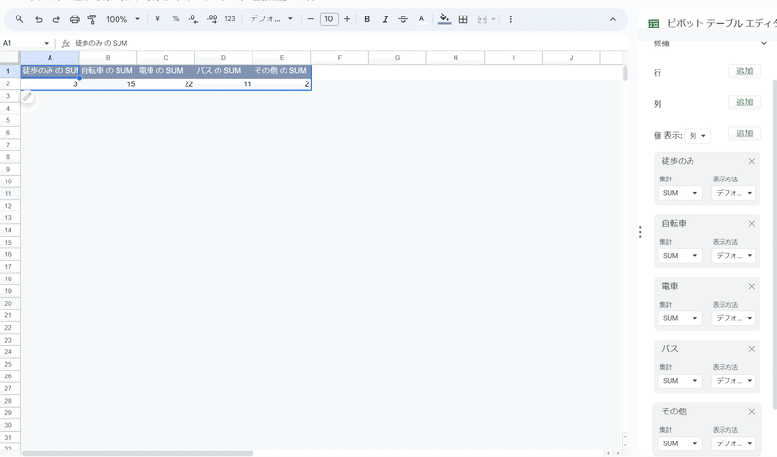Open the 123 number formats menu
The width and height of the screenshot is (777, 457).
point(230,19)
